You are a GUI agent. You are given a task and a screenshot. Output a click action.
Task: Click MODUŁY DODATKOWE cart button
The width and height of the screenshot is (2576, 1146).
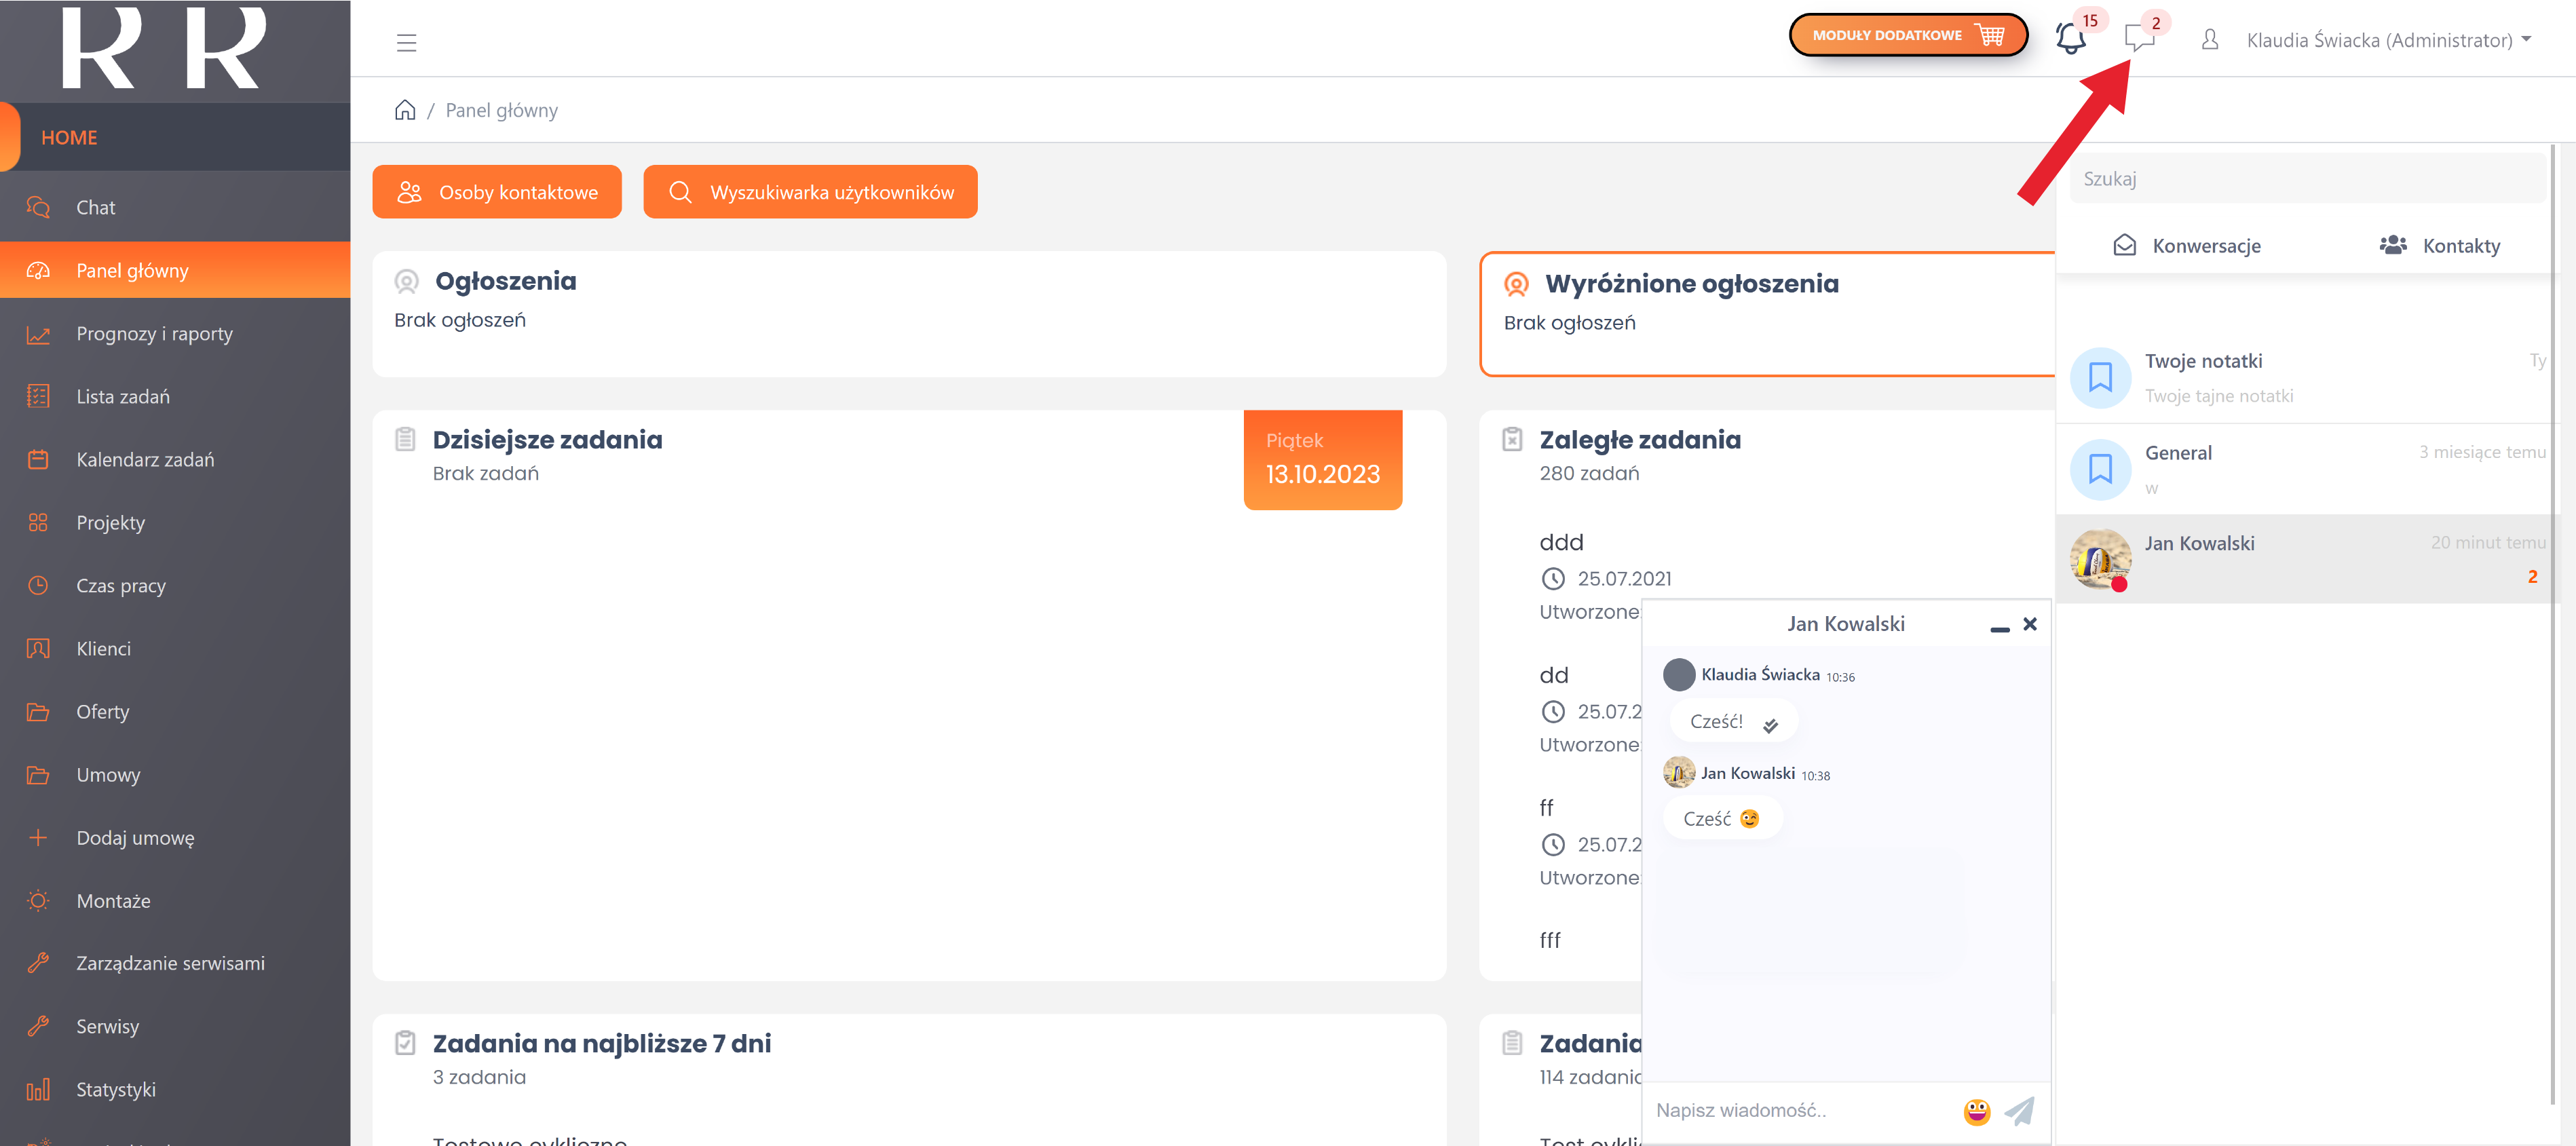coord(1907,35)
